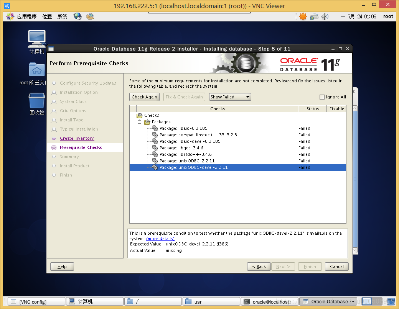Click gear icon beside unixODBC-devel-2.2.11
The image size is (399, 309).
click(155, 167)
